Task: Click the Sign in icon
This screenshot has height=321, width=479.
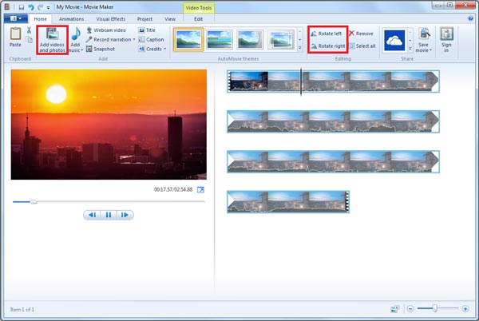Action: tap(446, 34)
